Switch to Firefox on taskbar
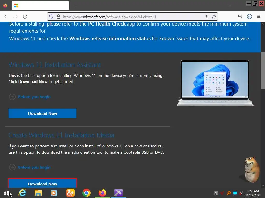Viewport: 265px width, 198px height. click(x=102, y=193)
